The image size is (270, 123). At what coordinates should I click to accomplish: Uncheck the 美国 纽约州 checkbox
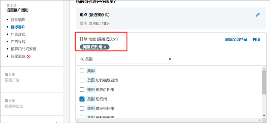82,99
